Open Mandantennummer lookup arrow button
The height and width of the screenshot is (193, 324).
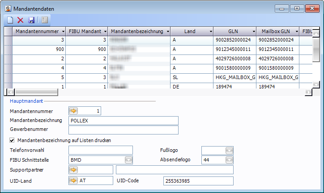click(x=73, y=111)
